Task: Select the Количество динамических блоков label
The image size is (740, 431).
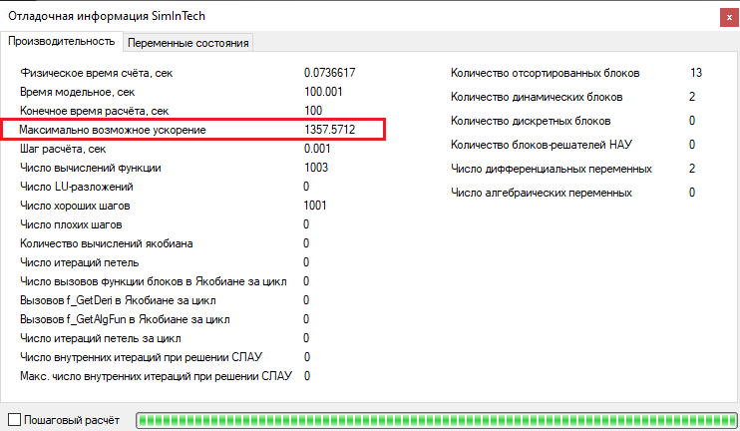Action: [537, 97]
